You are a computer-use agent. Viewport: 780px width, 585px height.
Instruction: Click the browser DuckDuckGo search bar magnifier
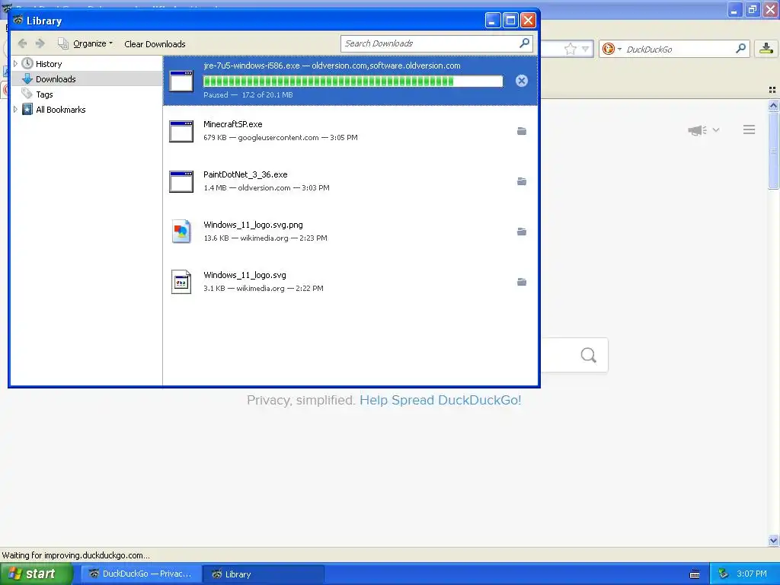click(x=740, y=49)
